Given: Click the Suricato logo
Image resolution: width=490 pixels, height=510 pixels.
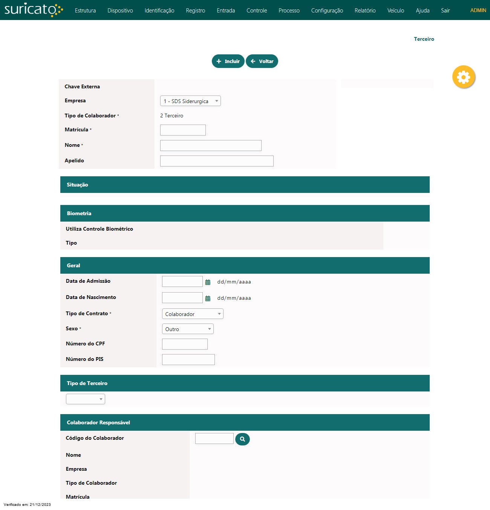Looking at the screenshot, I should [x=34, y=10].
